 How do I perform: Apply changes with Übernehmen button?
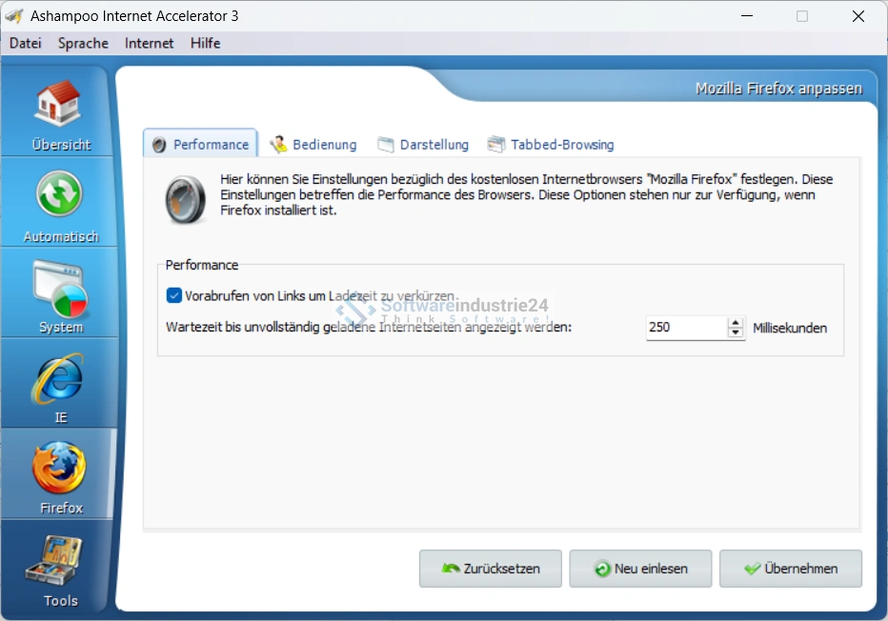pyautogui.click(x=791, y=569)
